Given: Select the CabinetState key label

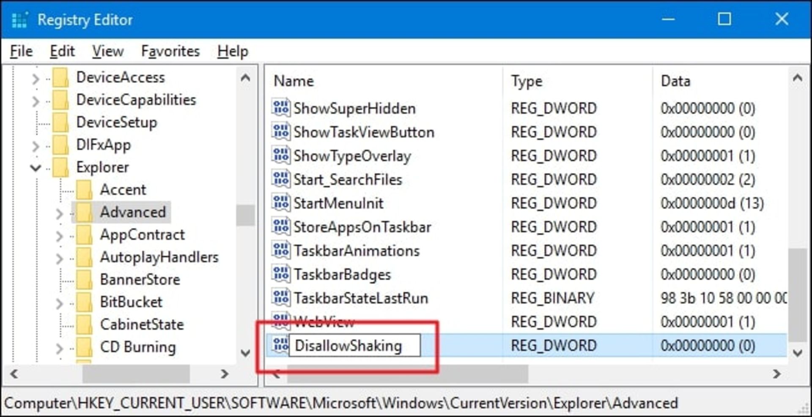Looking at the screenshot, I should [142, 324].
